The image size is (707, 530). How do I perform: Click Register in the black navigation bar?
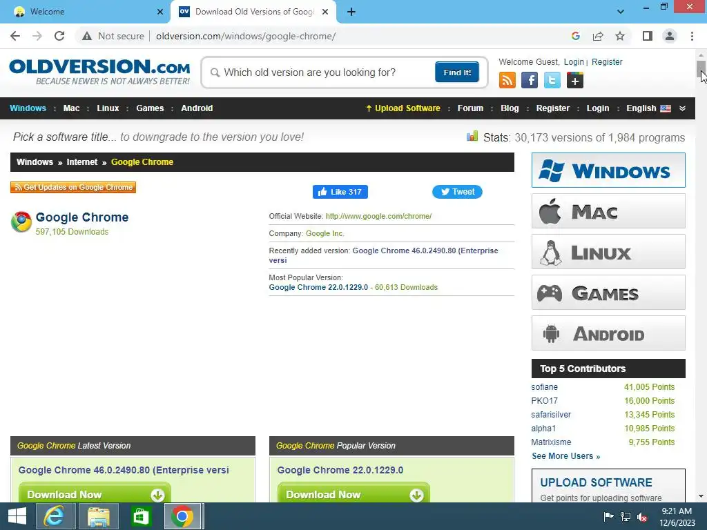click(553, 108)
